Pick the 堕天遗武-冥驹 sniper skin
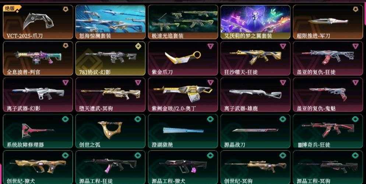This screenshot has height=184, width=366. pos(110,95)
